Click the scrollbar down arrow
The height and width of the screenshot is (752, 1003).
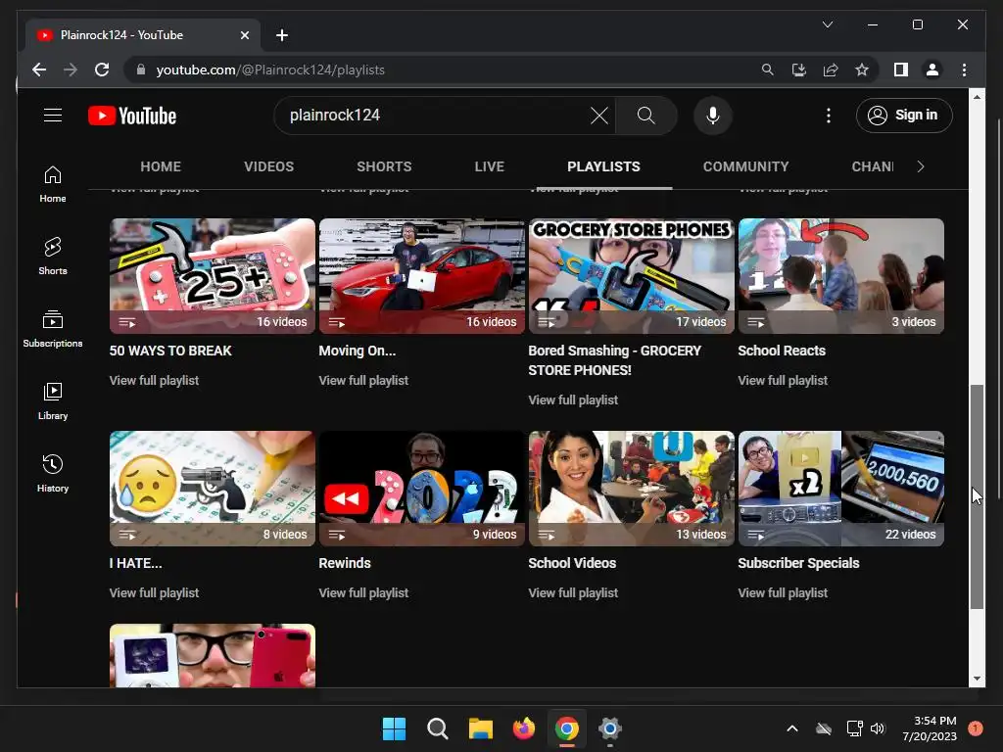click(977, 679)
